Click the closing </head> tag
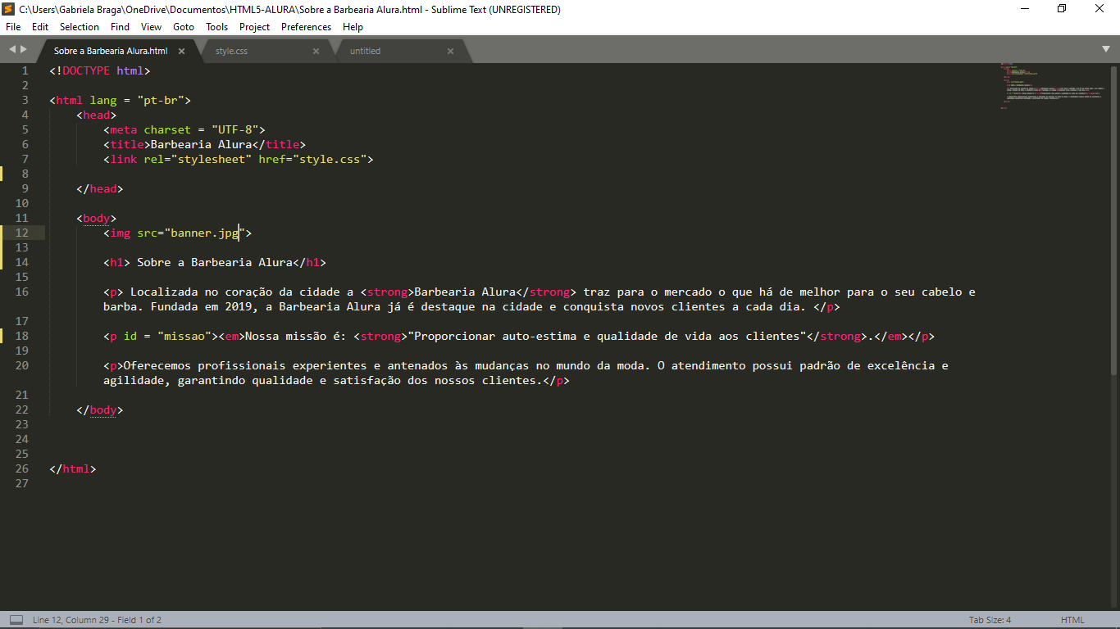 click(100, 188)
